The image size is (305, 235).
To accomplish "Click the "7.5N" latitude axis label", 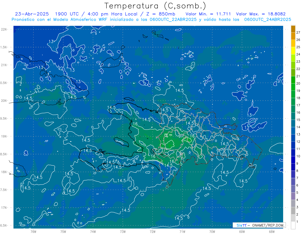I will click(4, 190).
